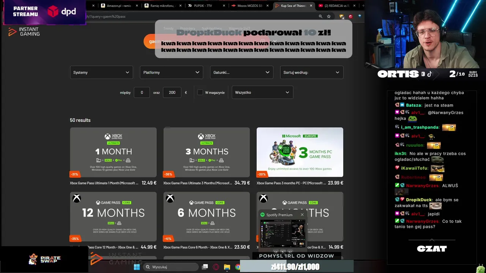The width and height of the screenshot is (486, 273).
Task: Close the PUPSIK - 7TV tab
Action: click(224, 6)
